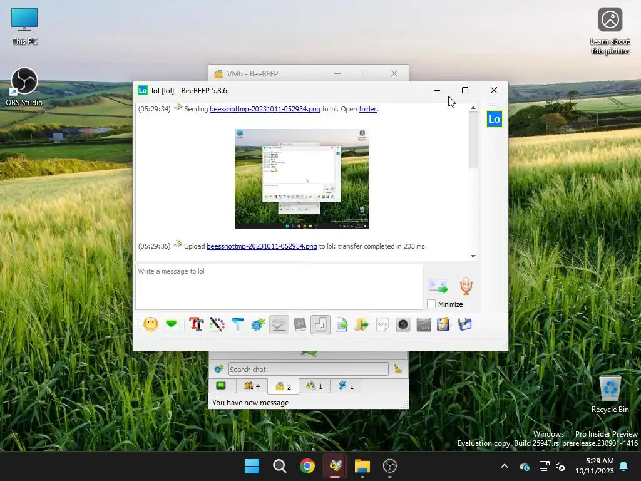
Task: Open the Windows Start menu
Action: (252, 466)
